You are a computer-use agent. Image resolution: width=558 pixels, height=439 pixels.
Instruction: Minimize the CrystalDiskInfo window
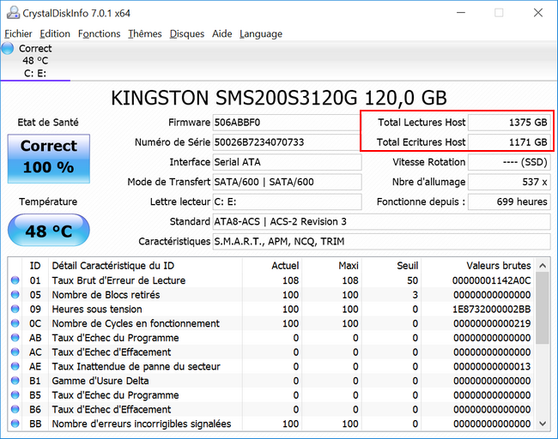pos(461,13)
